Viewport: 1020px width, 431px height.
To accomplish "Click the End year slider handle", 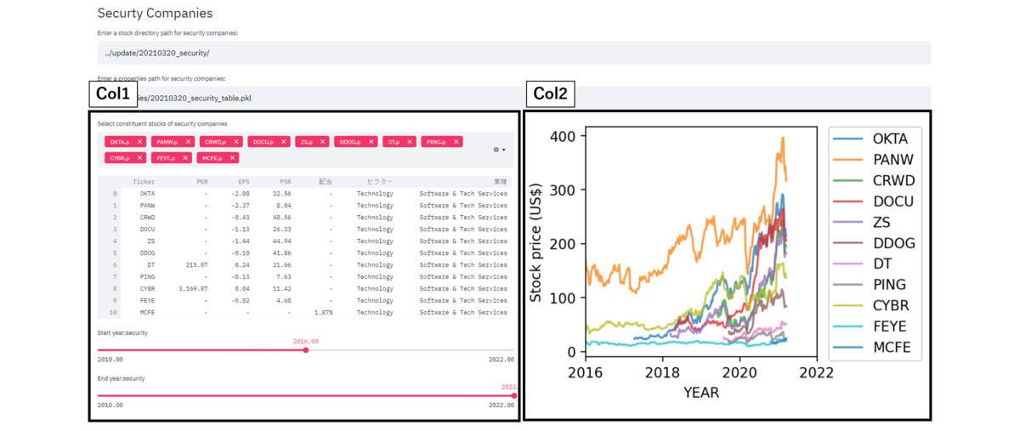I will click(x=514, y=395).
